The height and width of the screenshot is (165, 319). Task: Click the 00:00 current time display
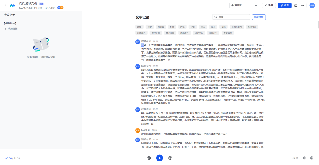(x=9, y=158)
